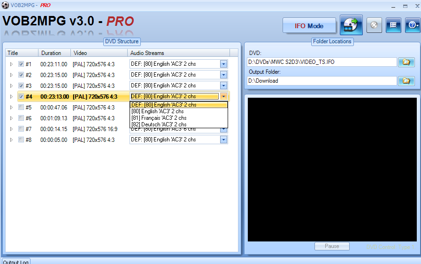Uncheck title #3 checkbox
Viewport: 421px width, 264px height.
pos(21,85)
